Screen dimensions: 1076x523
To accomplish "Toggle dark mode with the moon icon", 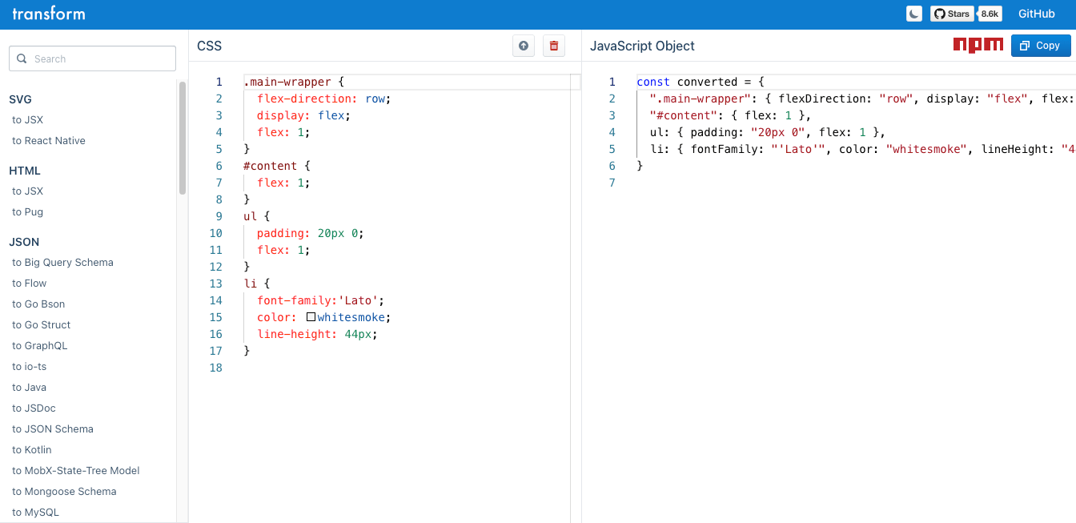I will point(914,14).
